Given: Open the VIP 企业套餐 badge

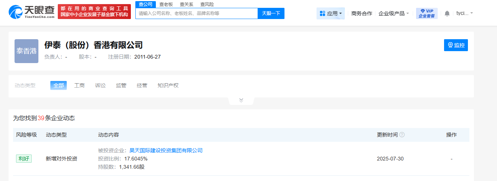Looking at the screenshot, I should tap(427, 13).
